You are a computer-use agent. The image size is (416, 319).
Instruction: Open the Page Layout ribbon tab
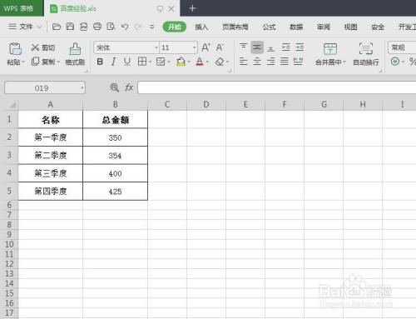(x=235, y=27)
